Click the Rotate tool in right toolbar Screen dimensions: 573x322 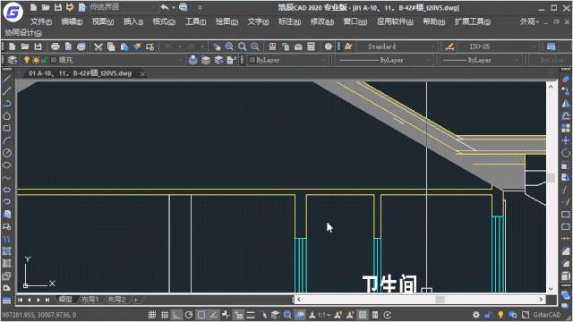(x=566, y=153)
